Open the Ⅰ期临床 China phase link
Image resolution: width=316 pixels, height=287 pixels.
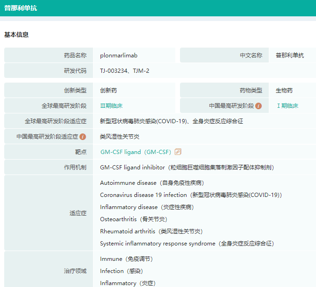coord(287,106)
